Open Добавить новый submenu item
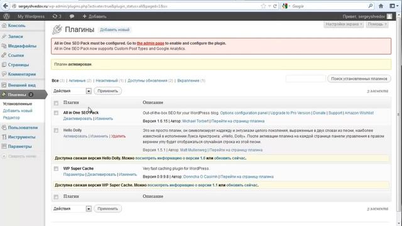This screenshot has height=226, width=402. tap(18, 110)
